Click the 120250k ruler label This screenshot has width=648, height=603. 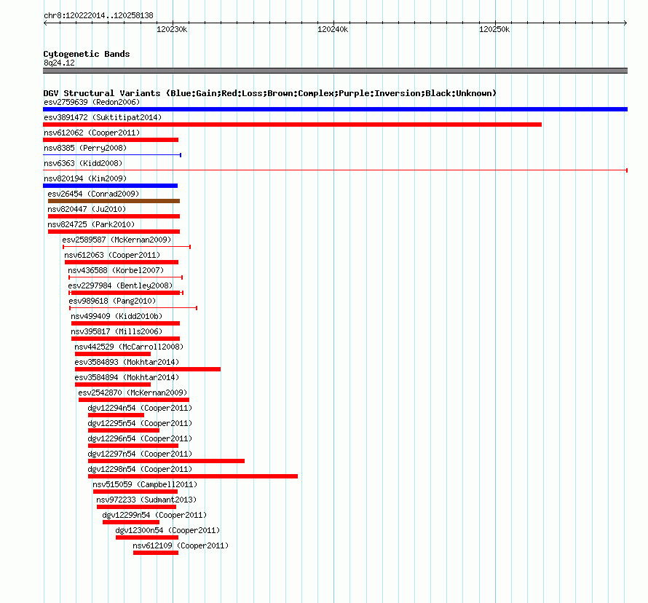(494, 29)
